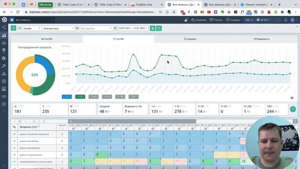Open the chart hamburger menu icon
This screenshot has width=300, height=169.
tap(292, 98)
